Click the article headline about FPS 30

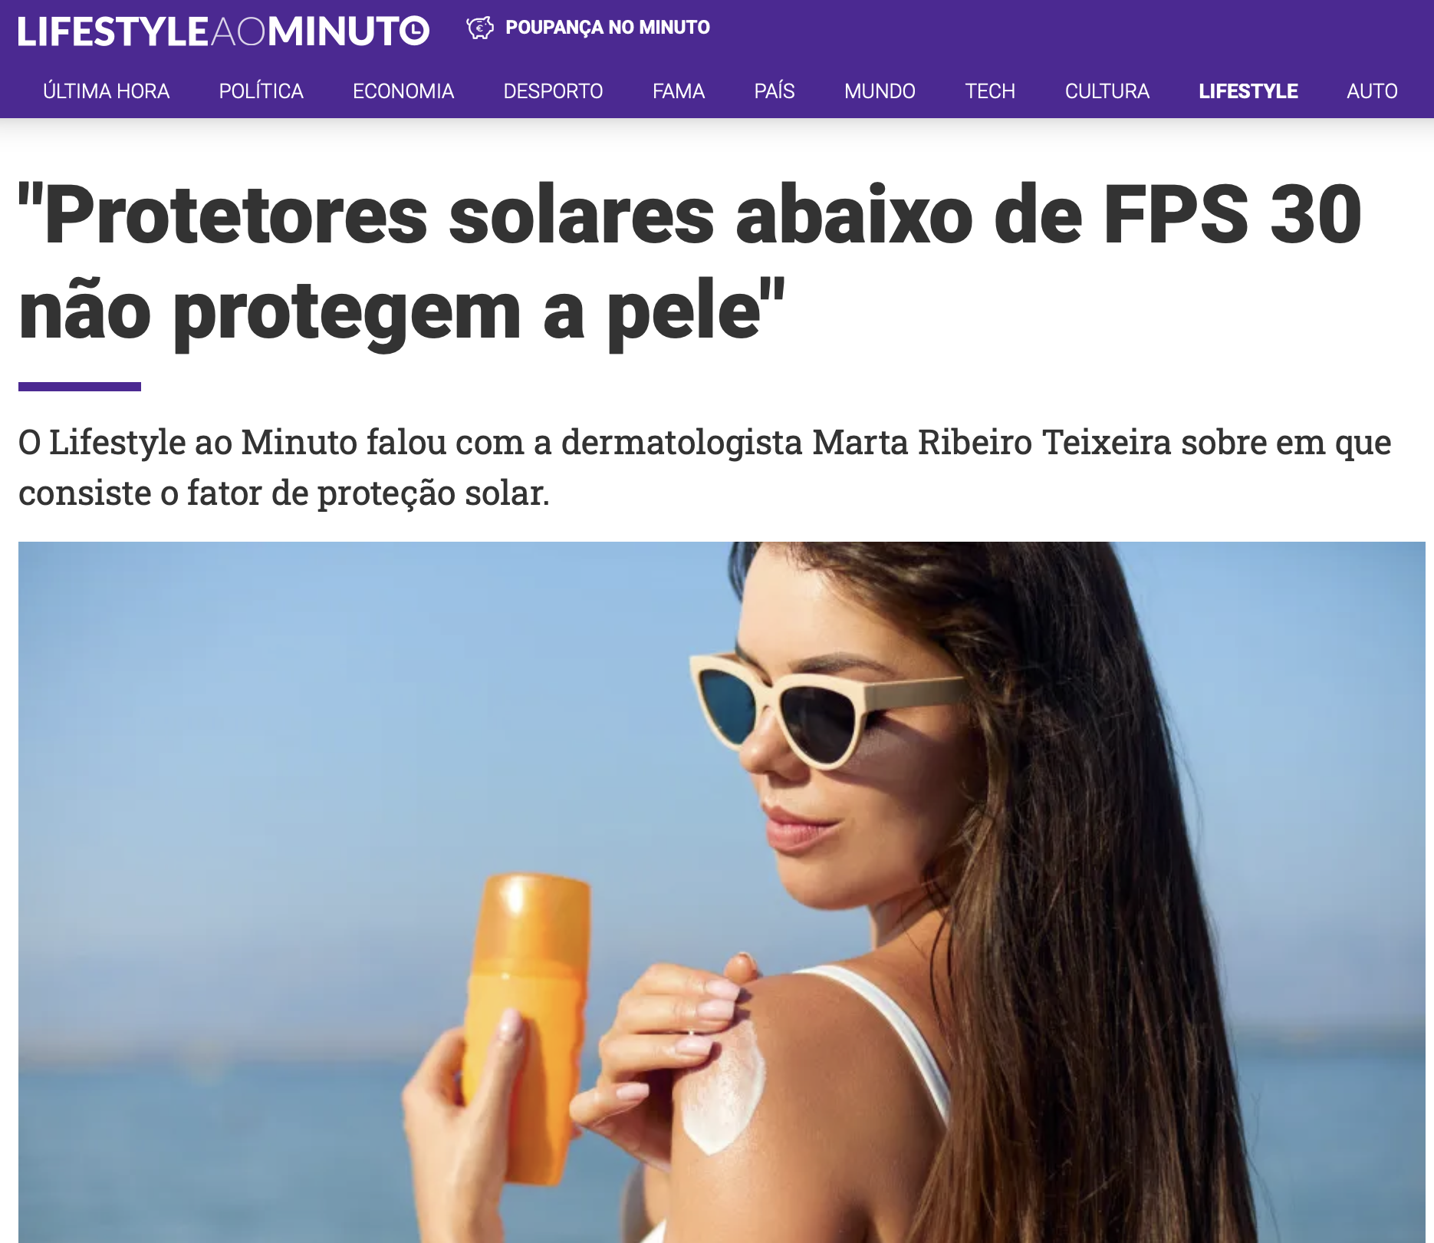[690, 263]
